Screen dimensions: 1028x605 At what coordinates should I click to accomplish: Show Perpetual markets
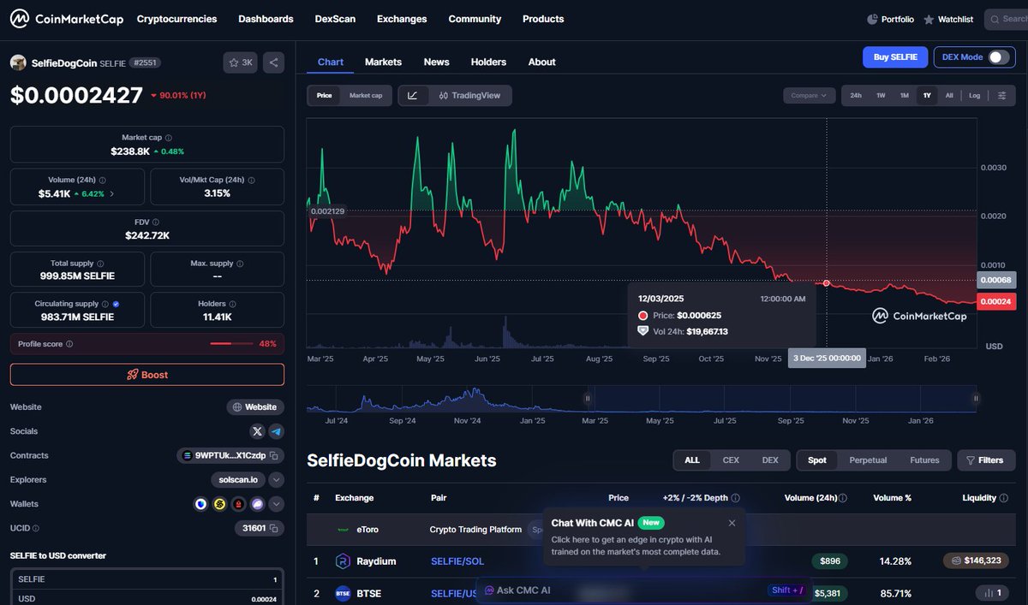[868, 460]
